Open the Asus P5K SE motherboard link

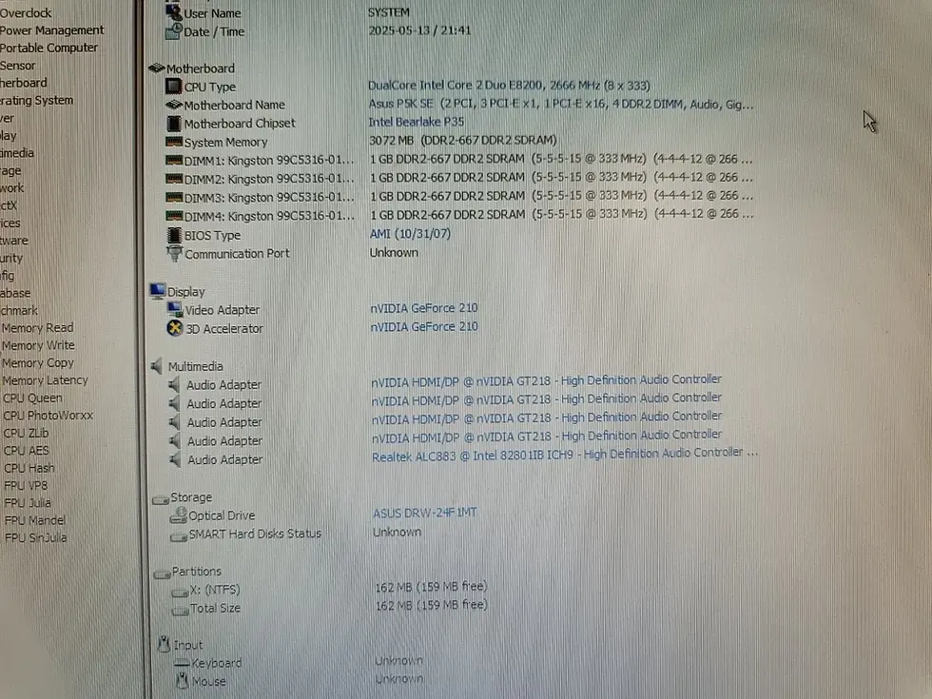[560, 104]
